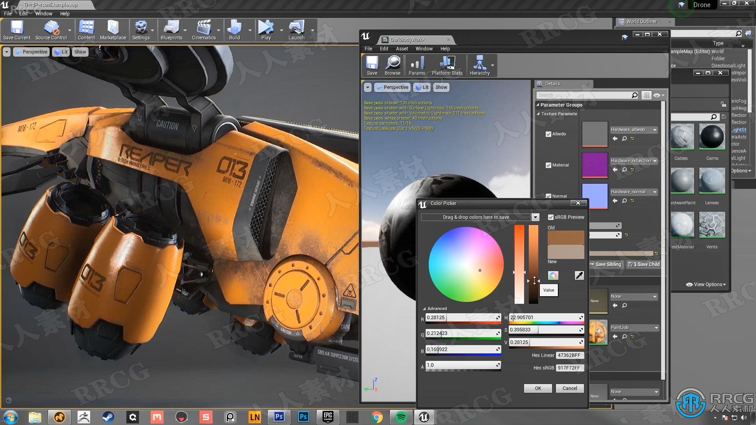The image size is (756, 425).
Task: Enable the Albedo texture checkbox
Action: (x=549, y=134)
